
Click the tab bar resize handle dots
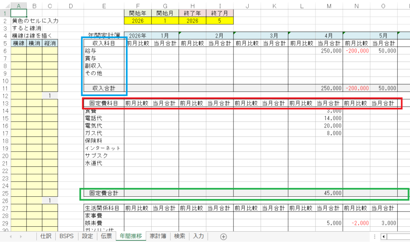(374, 237)
